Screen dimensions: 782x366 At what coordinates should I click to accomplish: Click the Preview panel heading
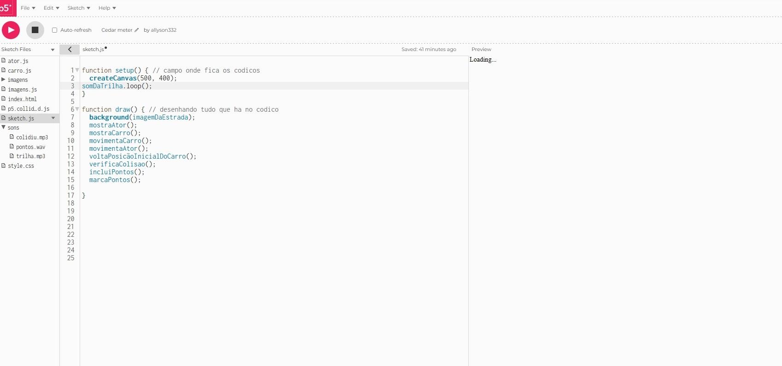pos(481,49)
